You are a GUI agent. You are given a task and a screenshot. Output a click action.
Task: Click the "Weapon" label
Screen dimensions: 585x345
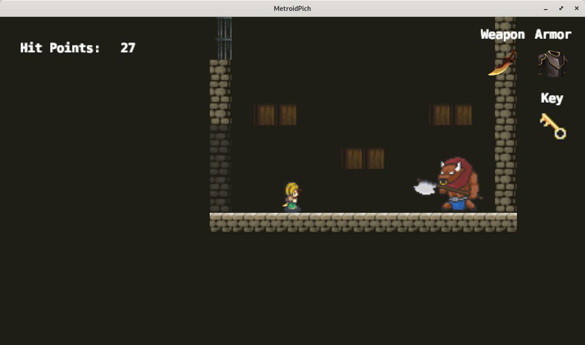coord(502,35)
